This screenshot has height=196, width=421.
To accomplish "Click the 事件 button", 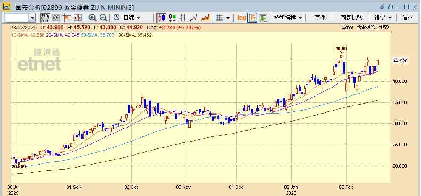I will [x=320, y=18].
